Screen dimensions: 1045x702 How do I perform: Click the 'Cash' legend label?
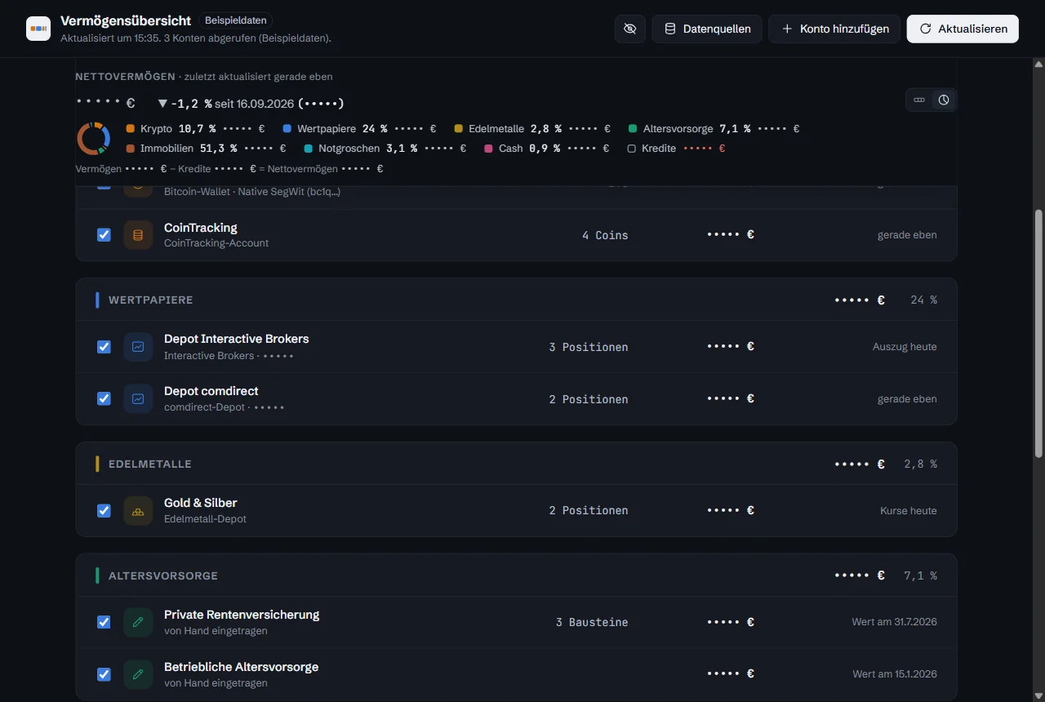(x=511, y=149)
